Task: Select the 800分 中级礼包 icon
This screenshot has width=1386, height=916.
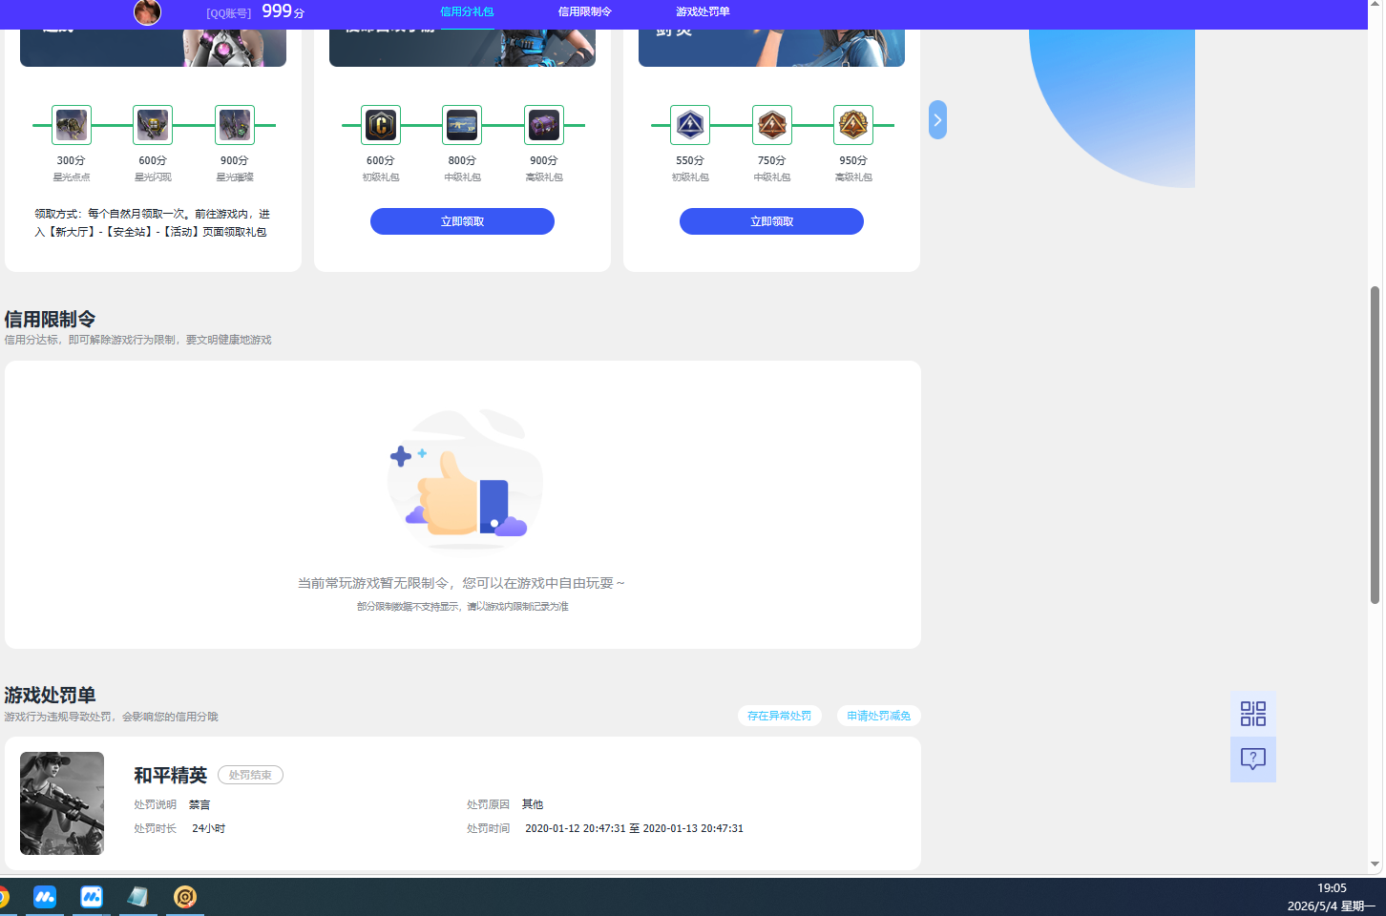Action: point(462,125)
